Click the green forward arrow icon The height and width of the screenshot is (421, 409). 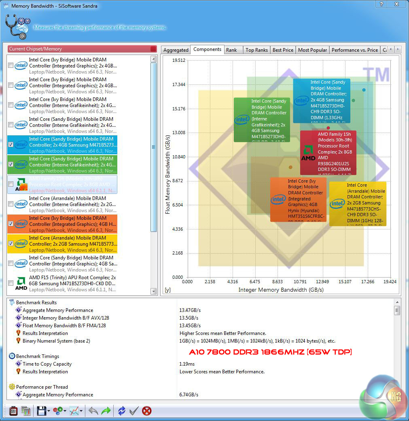tap(106, 411)
